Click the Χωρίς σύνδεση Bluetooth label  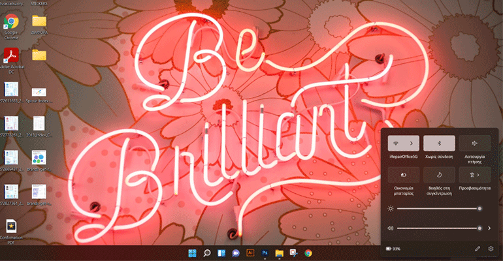pyautogui.click(x=439, y=157)
